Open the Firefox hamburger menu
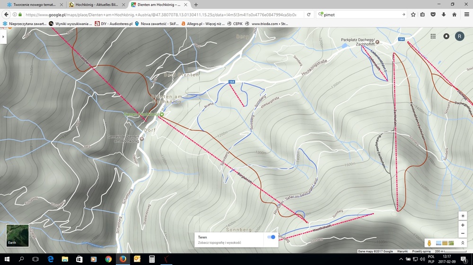The image size is (473, 265). 467,15
